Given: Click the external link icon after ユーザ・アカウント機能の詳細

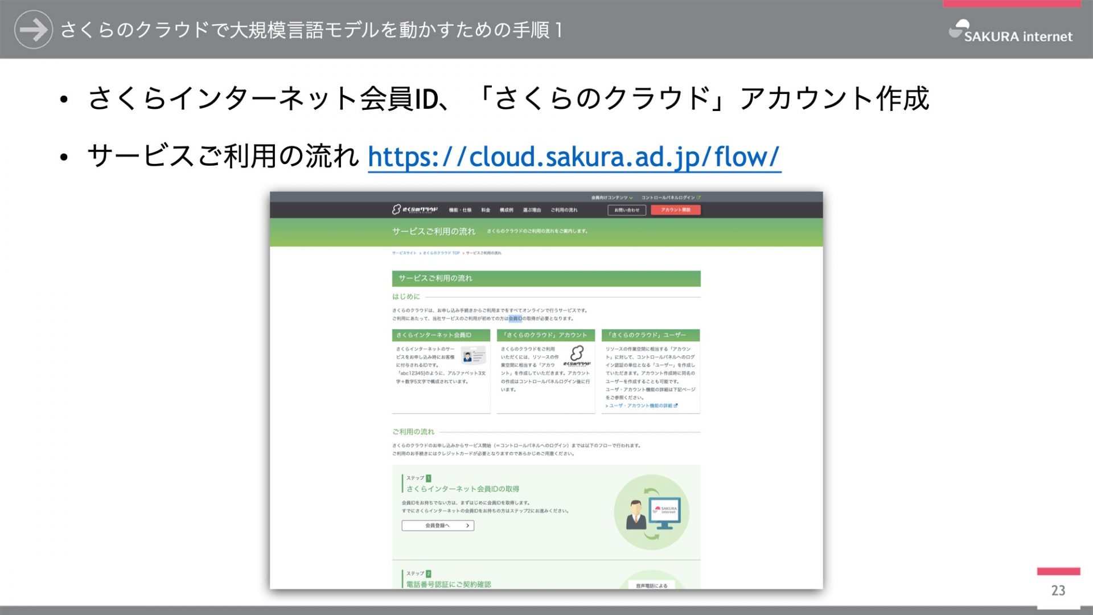Looking at the screenshot, I should coord(676,405).
